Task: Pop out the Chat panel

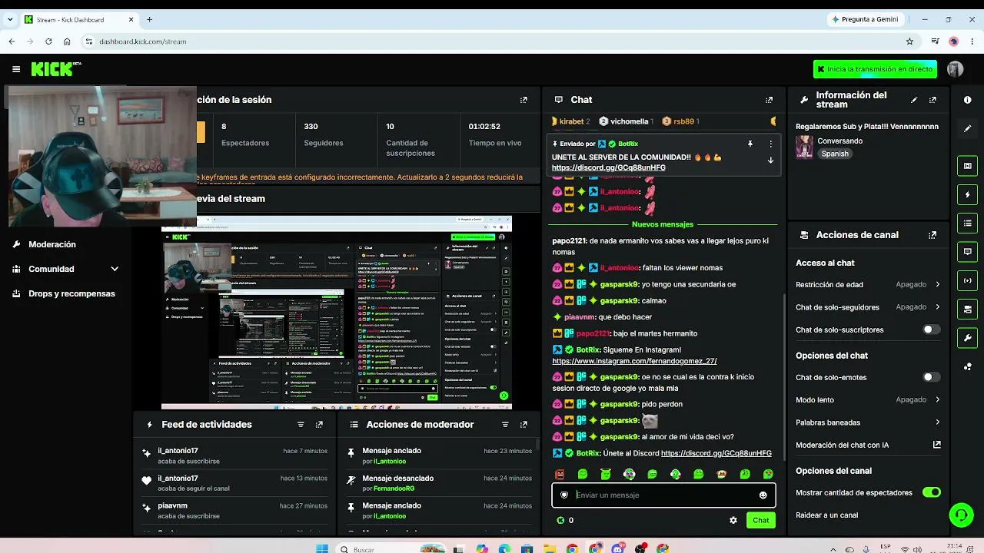Action: [769, 100]
